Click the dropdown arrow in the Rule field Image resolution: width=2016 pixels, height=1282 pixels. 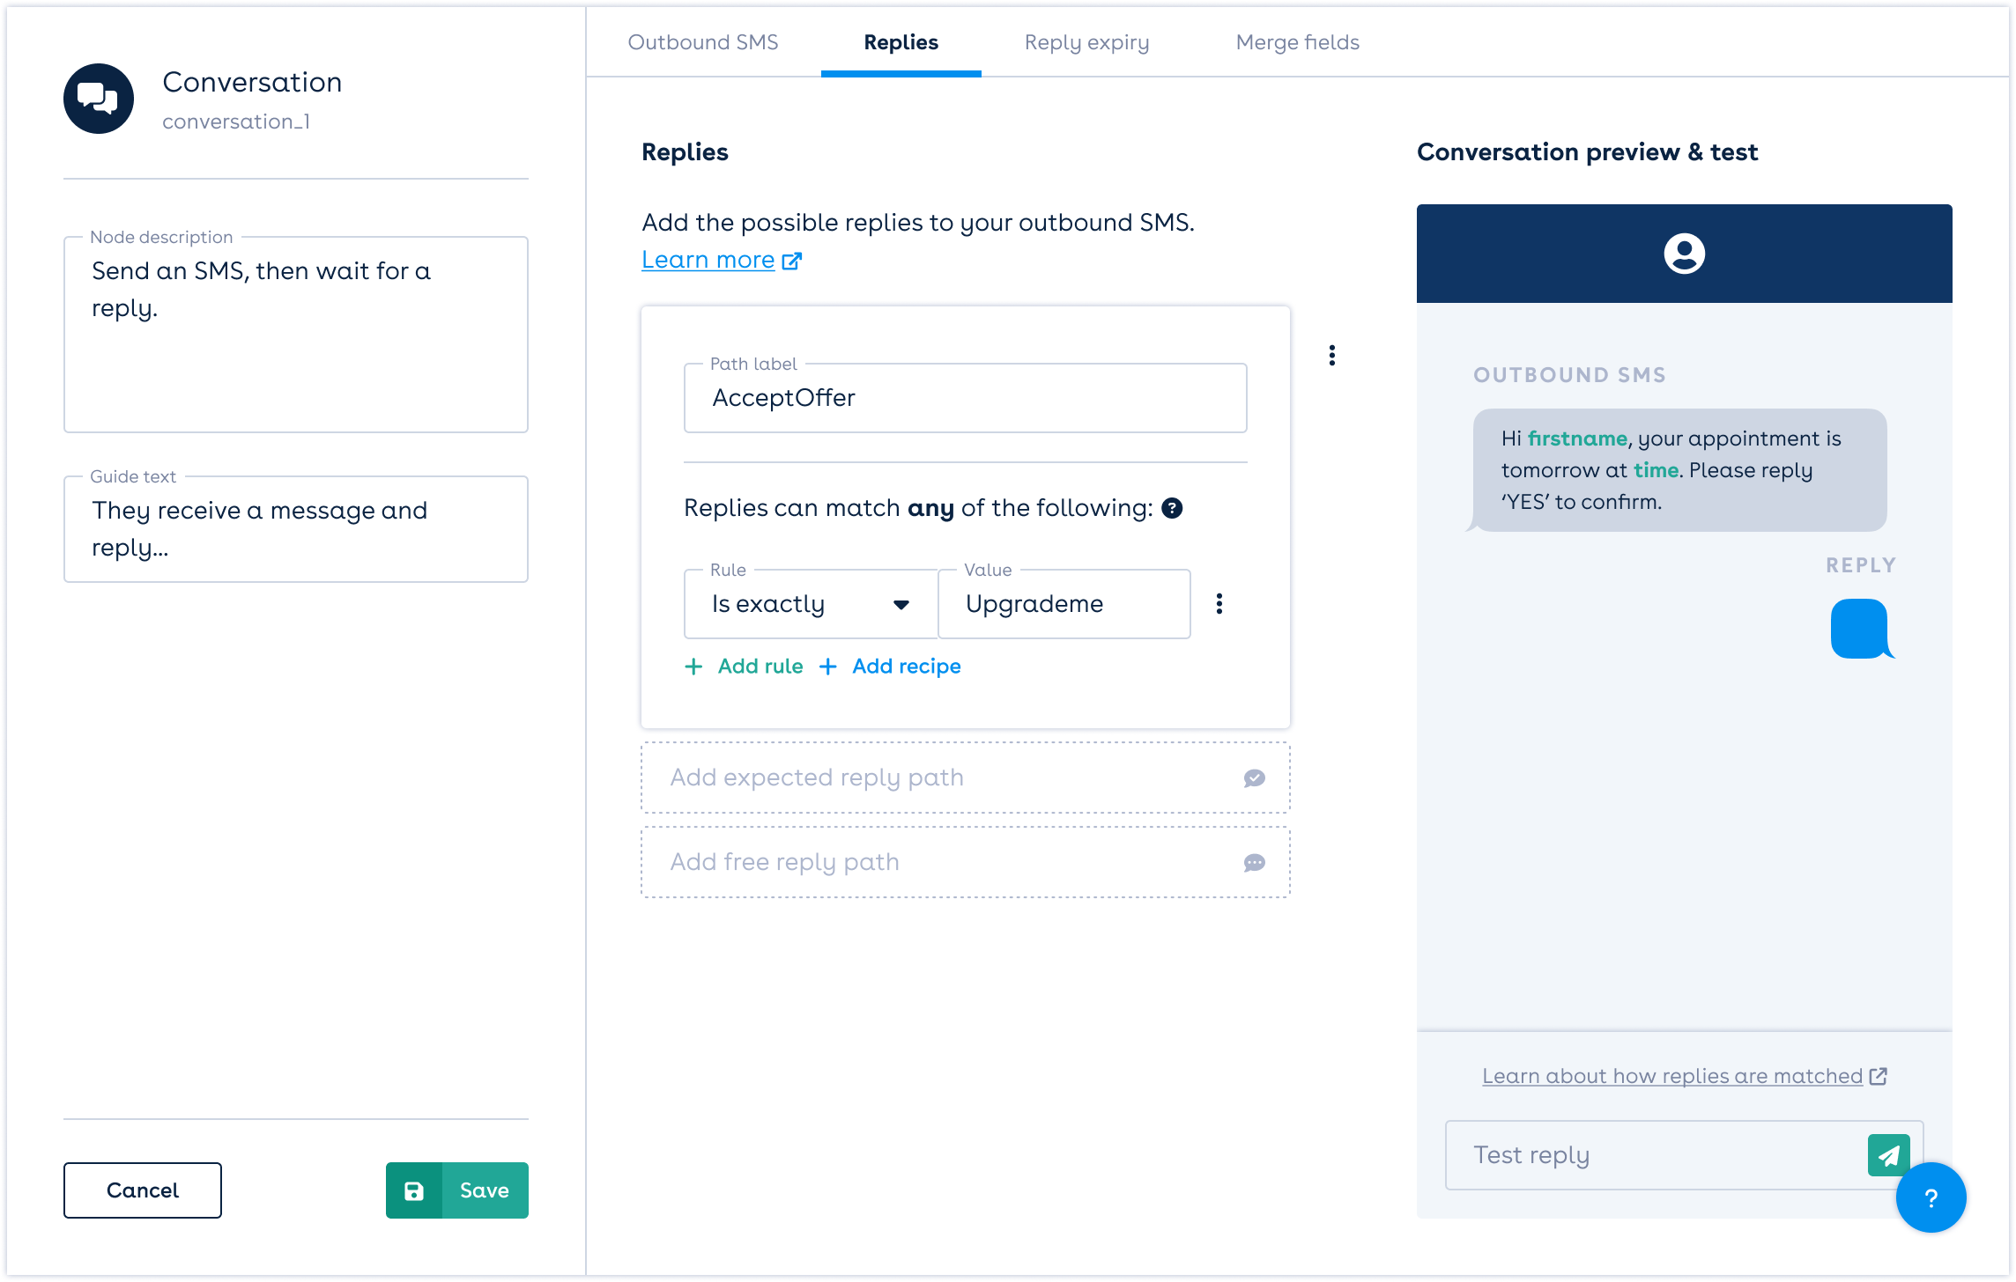901,605
